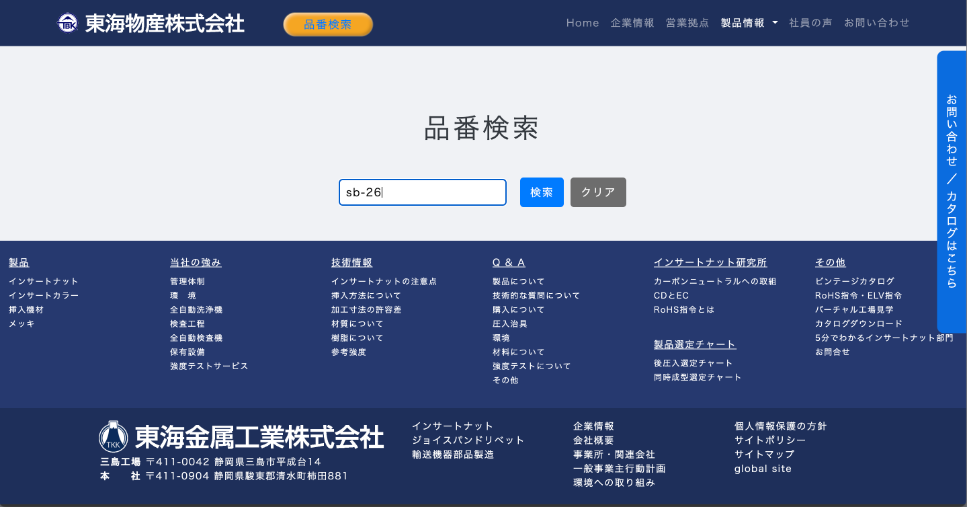Viewport: 967px width, 507px height.
Task: Open the 圧入治具 link
Action: coord(510,324)
